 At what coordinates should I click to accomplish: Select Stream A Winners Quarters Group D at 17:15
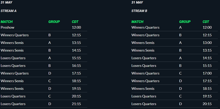click(x=44, y=73)
